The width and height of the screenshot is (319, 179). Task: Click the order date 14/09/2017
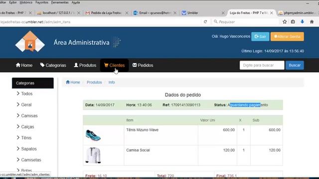click(105, 105)
